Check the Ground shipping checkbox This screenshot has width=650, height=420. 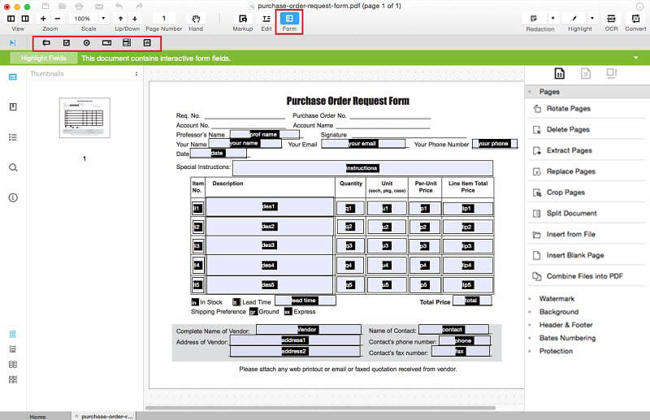coord(253,312)
